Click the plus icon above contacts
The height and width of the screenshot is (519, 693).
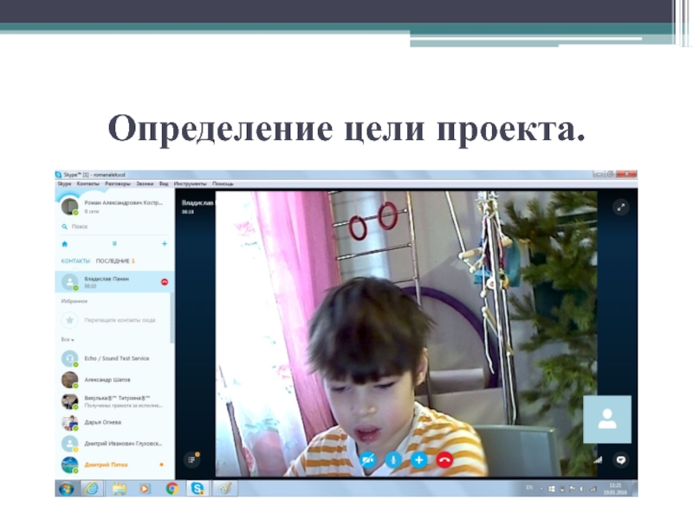coord(165,244)
